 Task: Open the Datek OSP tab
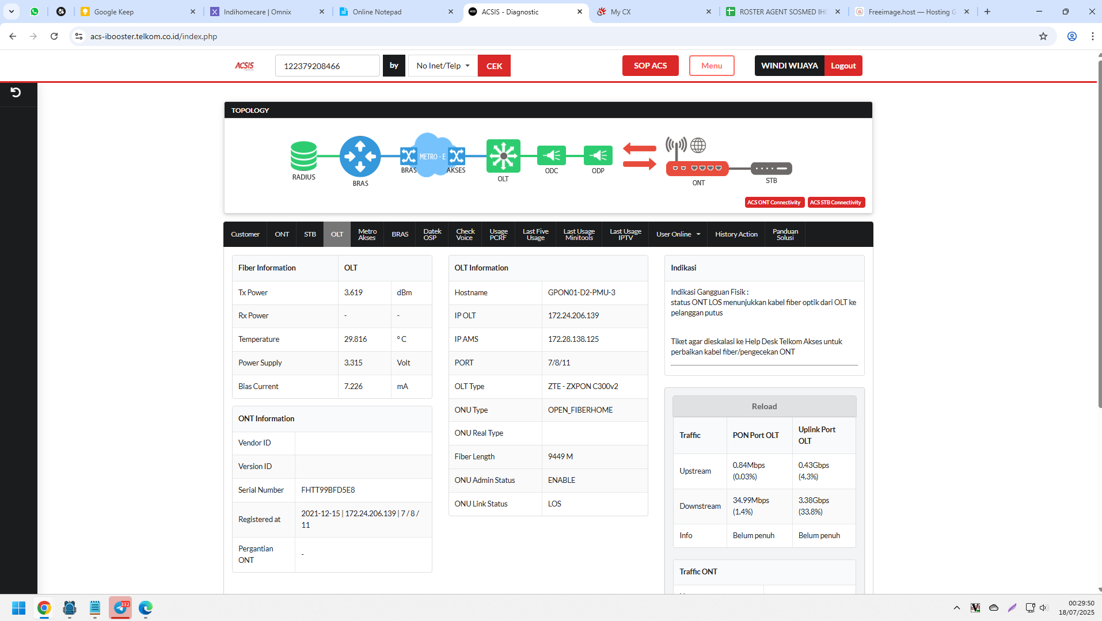pyautogui.click(x=432, y=234)
